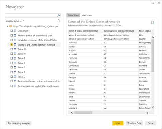Click the California cell
162x129 pixels.
pyautogui.click(x=85, y=58)
